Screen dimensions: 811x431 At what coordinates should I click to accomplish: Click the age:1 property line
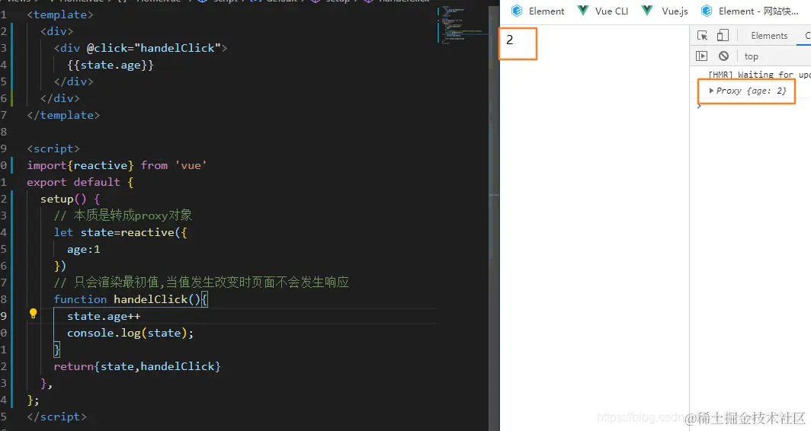[83, 249]
